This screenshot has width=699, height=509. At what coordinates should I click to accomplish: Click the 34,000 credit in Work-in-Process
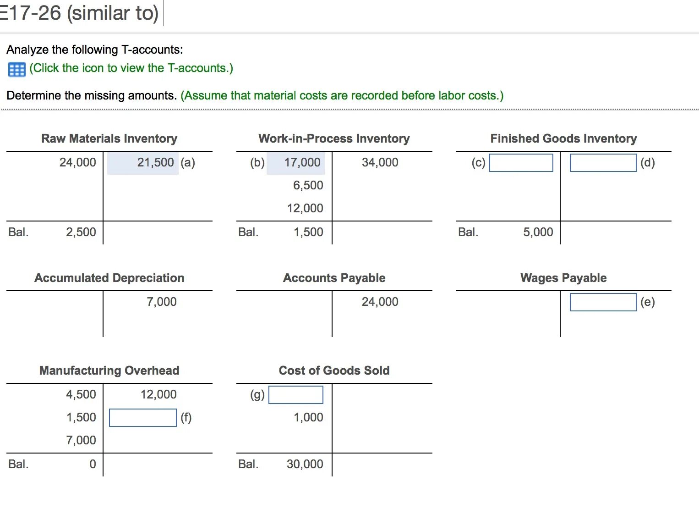click(x=380, y=162)
